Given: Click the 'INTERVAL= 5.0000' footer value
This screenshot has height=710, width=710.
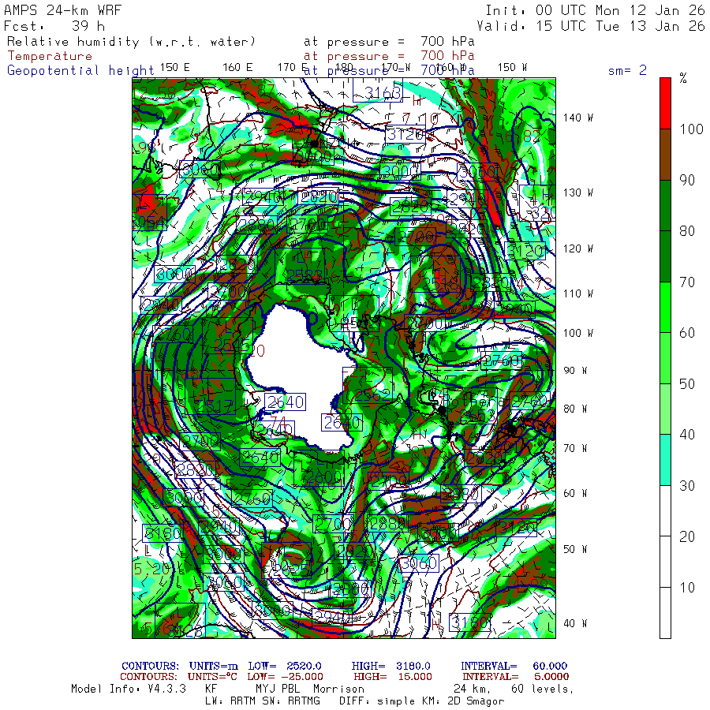Looking at the screenshot, I should coord(516,677).
